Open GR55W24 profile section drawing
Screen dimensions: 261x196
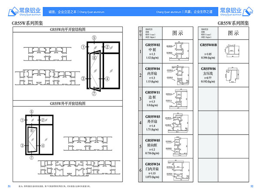[178, 170]
